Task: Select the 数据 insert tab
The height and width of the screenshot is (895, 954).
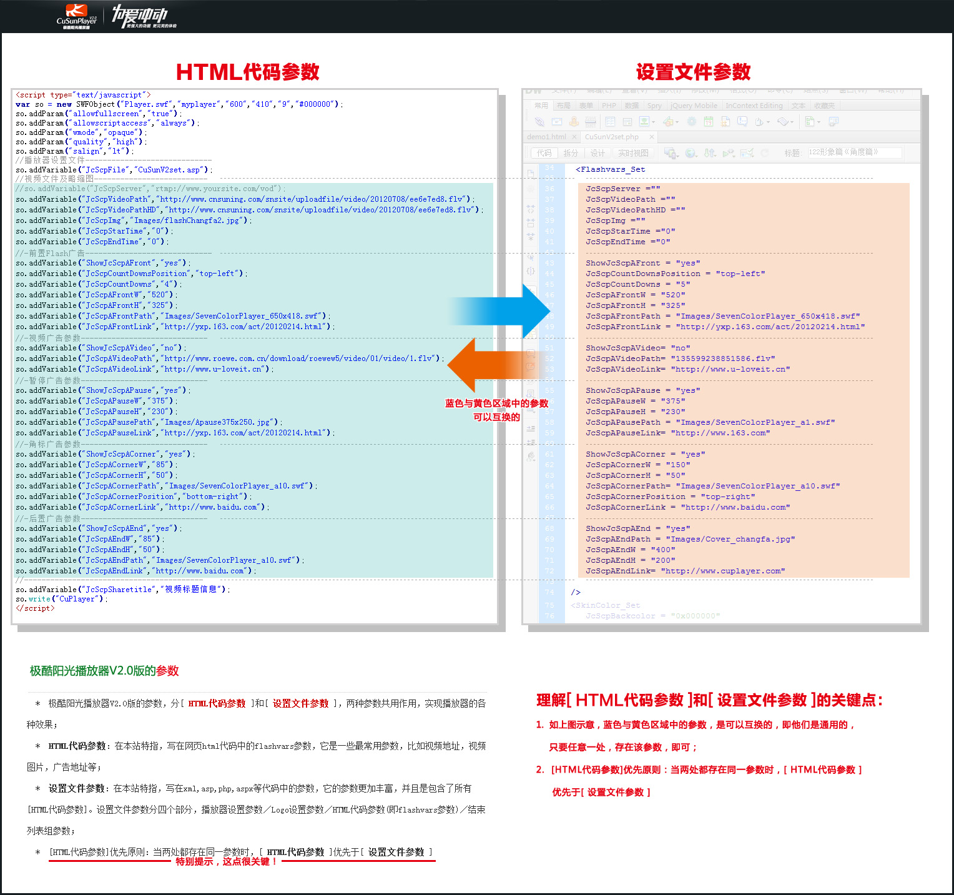Action: point(632,106)
